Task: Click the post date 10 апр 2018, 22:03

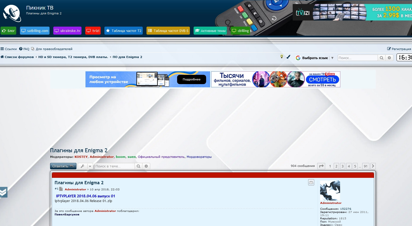Action: pyautogui.click(x=105, y=190)
